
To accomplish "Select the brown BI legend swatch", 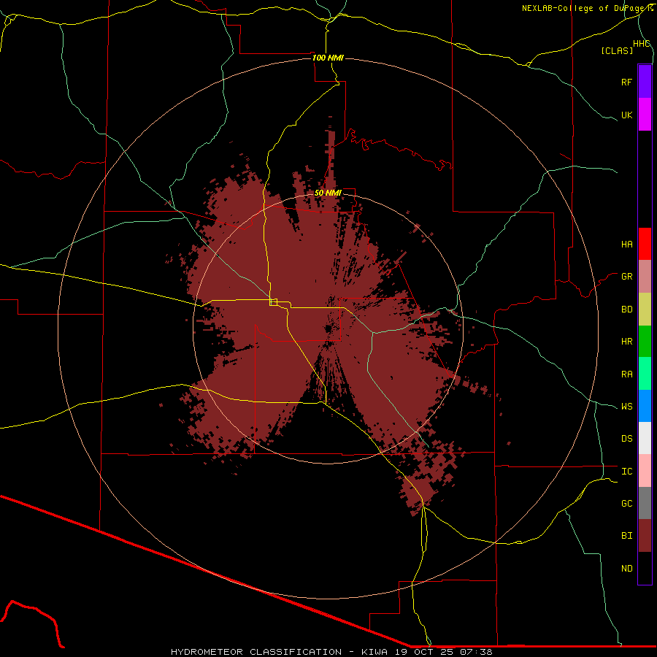I will [x=645, y=536].
